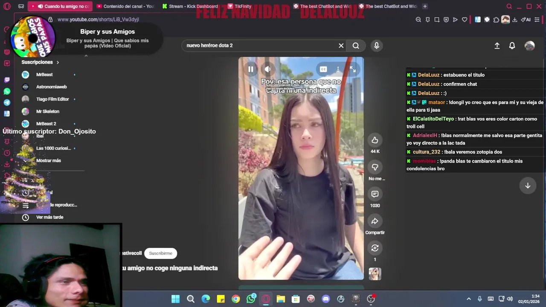Open Opera GX Corner gamepad icon
Viewport: 546px width, 307px height.
click(21, 6)
